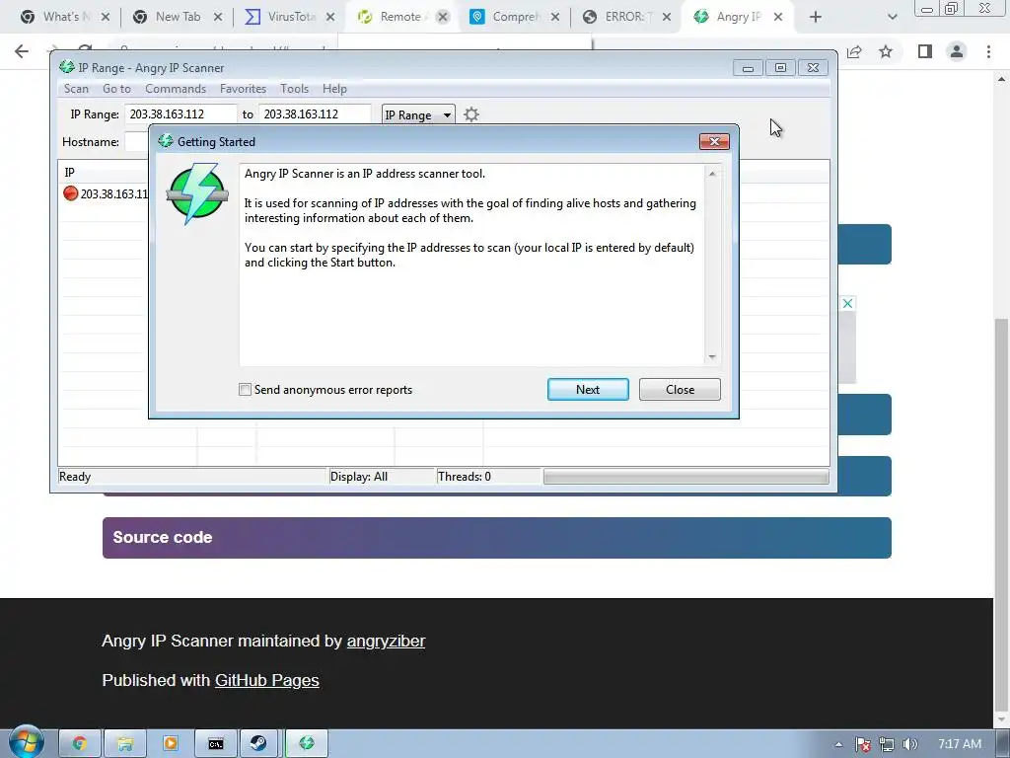This screenshot has width=1010, height=758.
Task: Click the Hostname input field
Action: click(x=136, y=142)
